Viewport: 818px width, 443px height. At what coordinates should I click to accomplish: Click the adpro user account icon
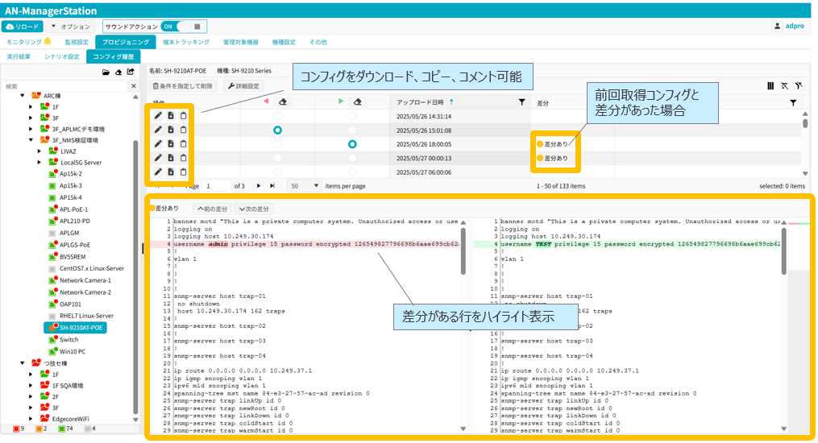tap(778, 27)
